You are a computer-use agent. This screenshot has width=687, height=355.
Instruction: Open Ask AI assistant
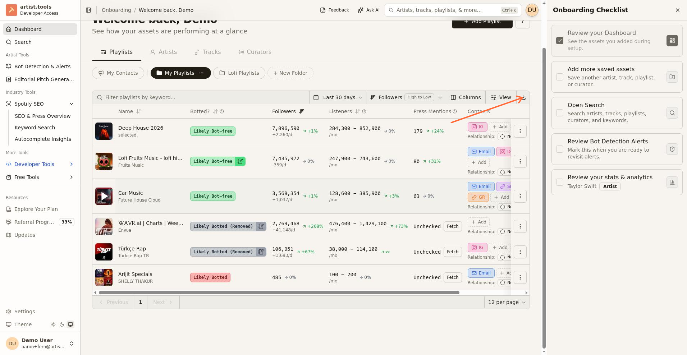click(369, 10)
